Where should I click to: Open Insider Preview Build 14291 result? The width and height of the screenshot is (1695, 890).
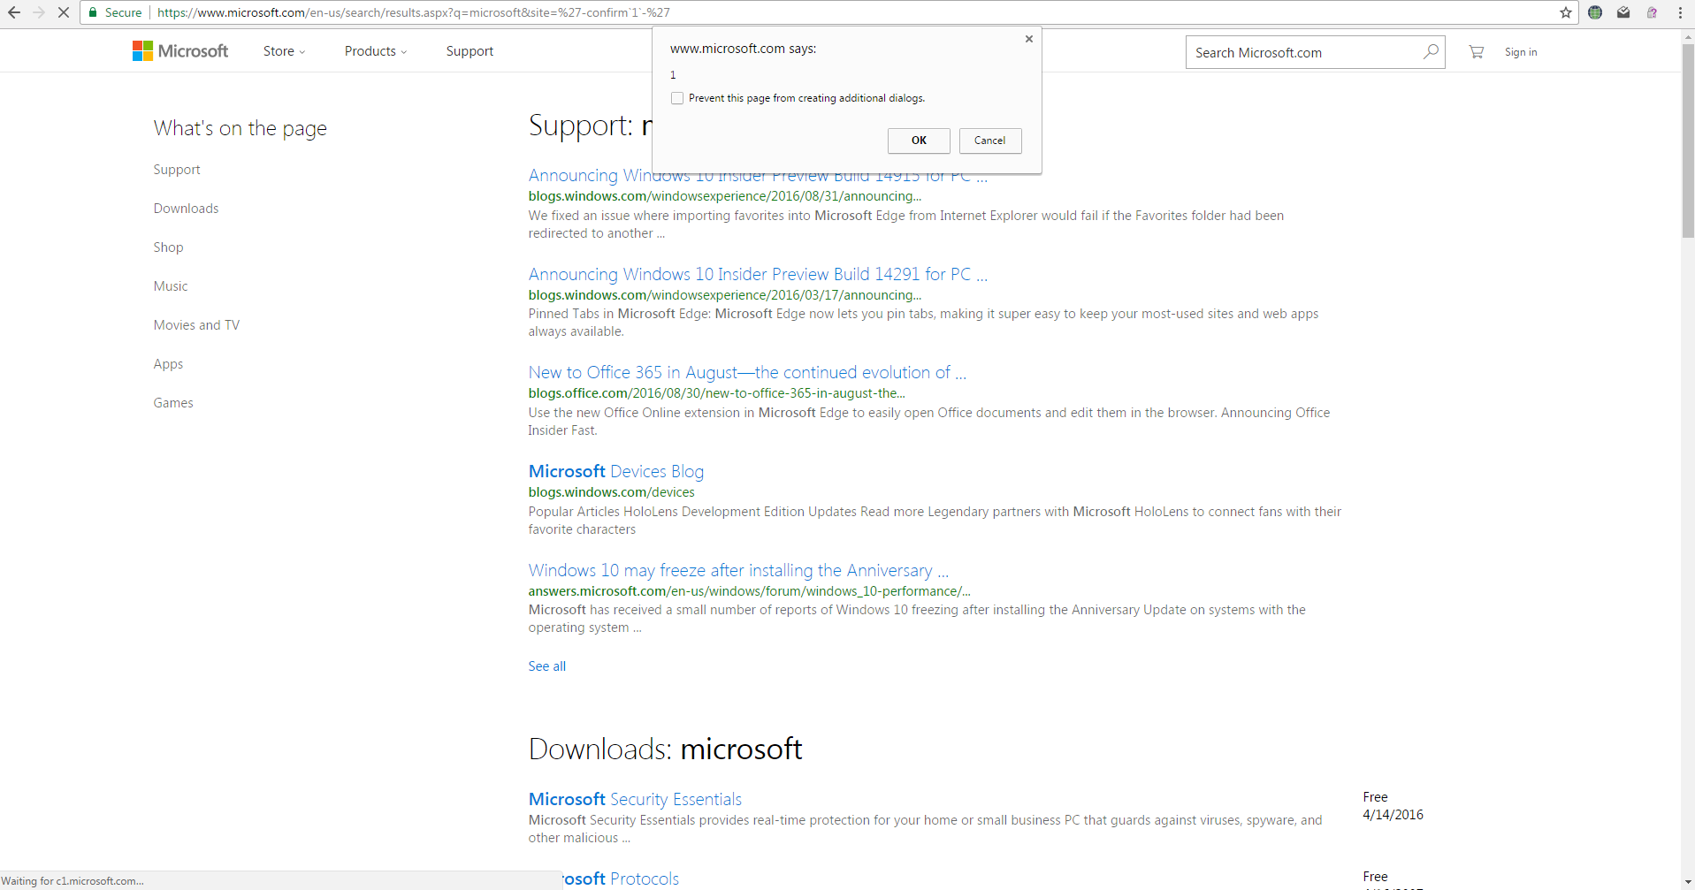click(758, 274)
